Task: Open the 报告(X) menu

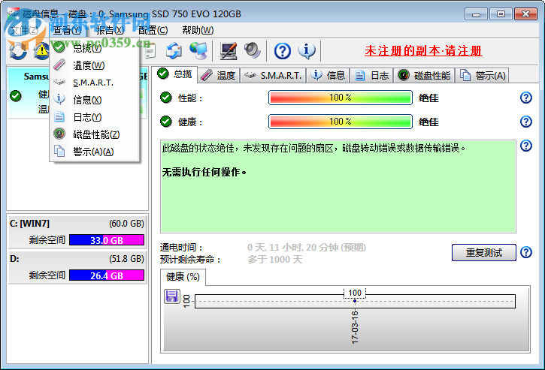Action: [x=110, y=30]
